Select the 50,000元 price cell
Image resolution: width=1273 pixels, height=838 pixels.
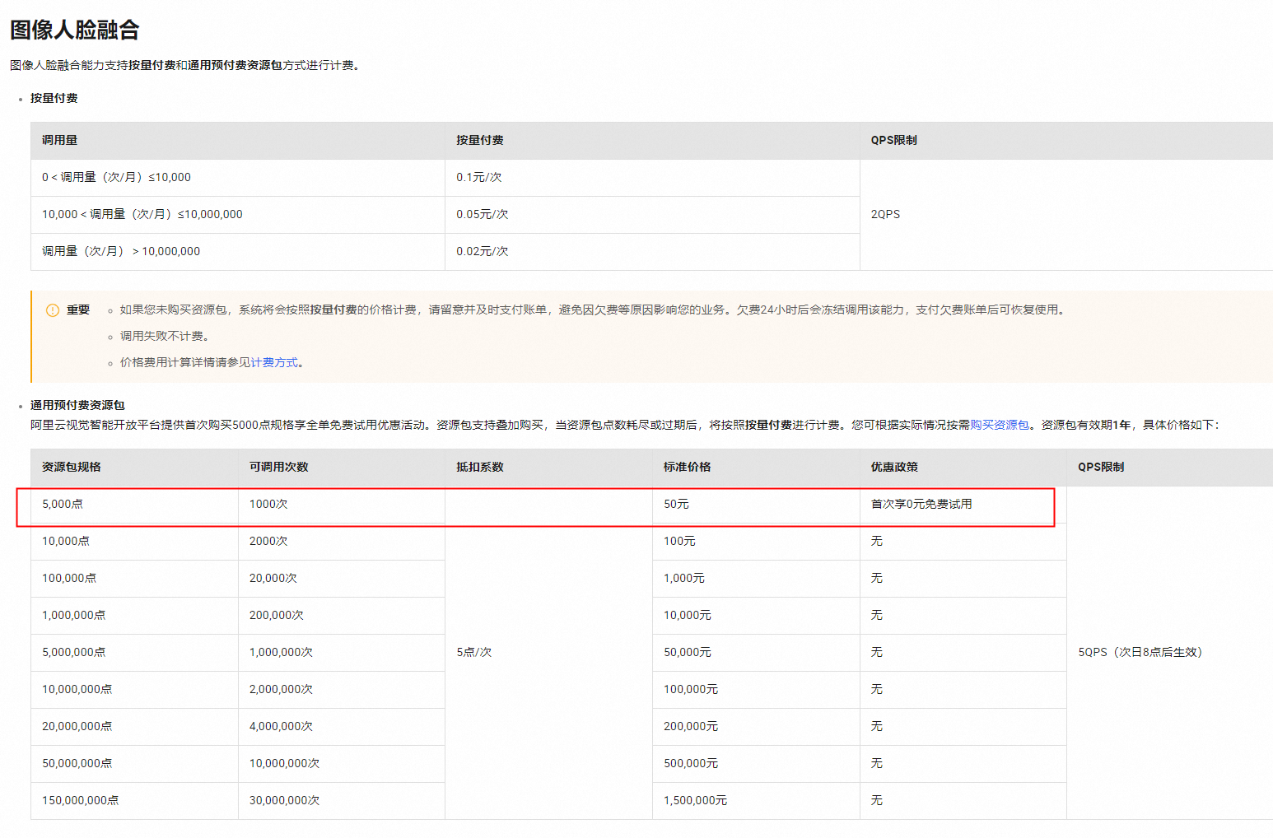[756, 653]
